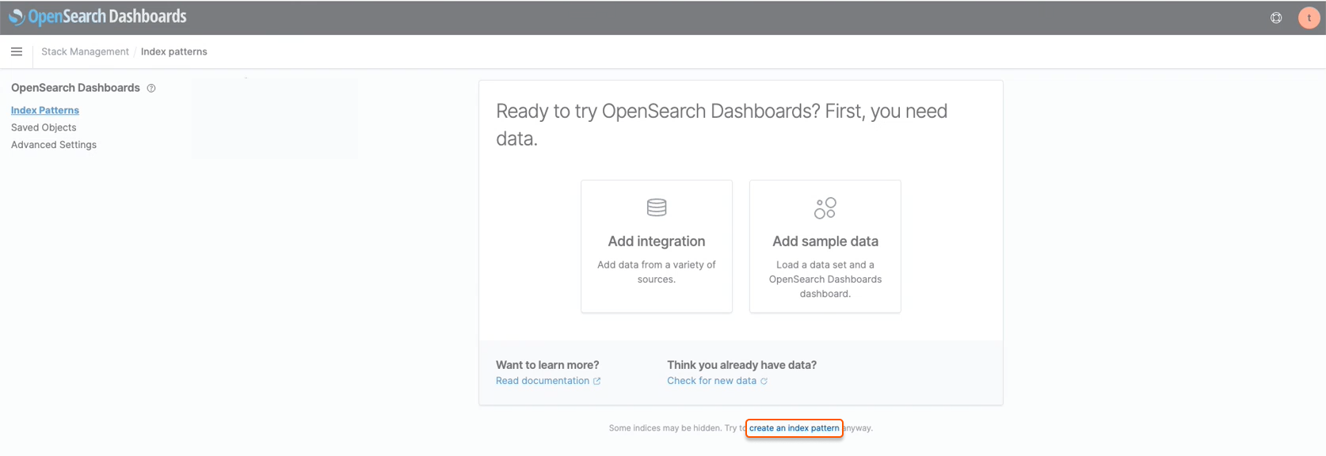Open the help menu lifebuoy icon

(1276, 17)
